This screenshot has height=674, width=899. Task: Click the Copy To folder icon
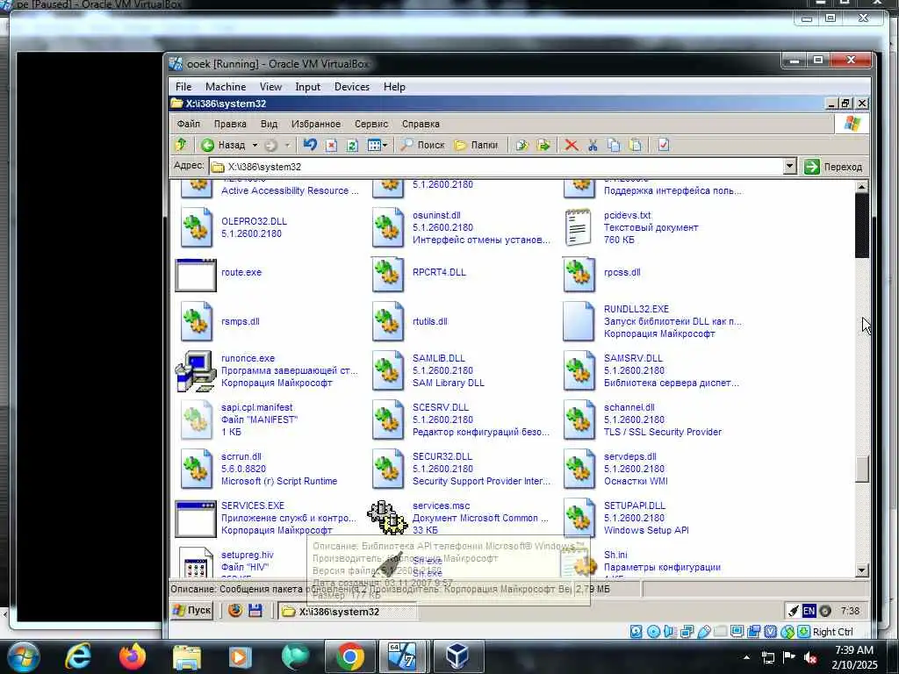tap(543, 145)
